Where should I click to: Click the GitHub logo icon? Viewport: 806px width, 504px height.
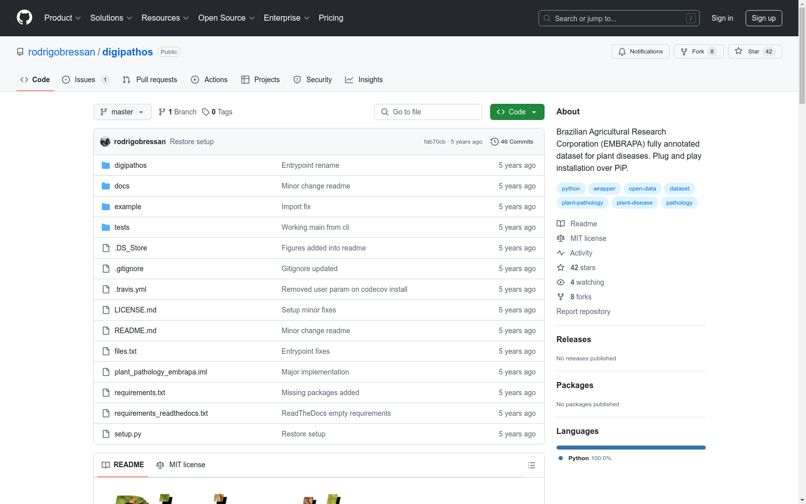point(24,18)
